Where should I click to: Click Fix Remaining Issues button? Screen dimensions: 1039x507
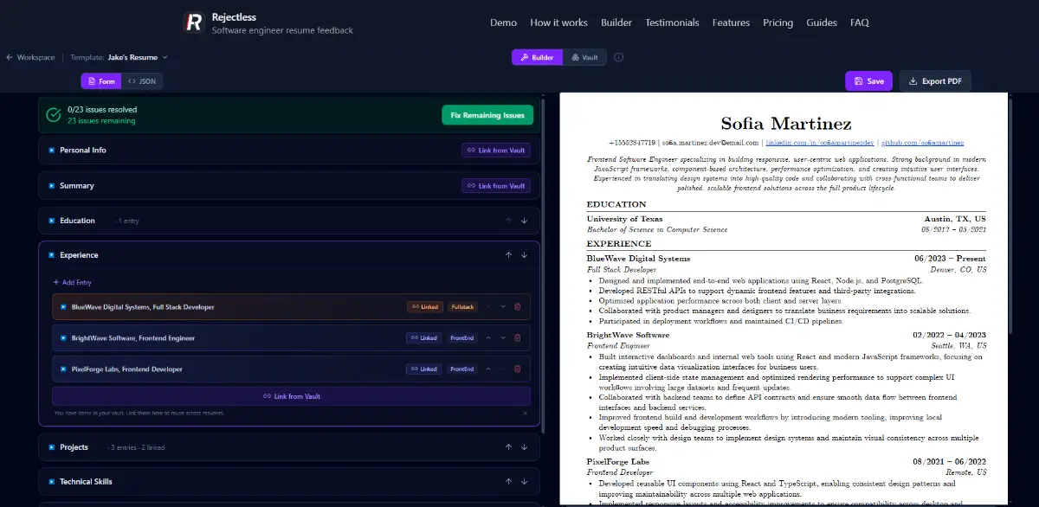[x=487, y=115]
